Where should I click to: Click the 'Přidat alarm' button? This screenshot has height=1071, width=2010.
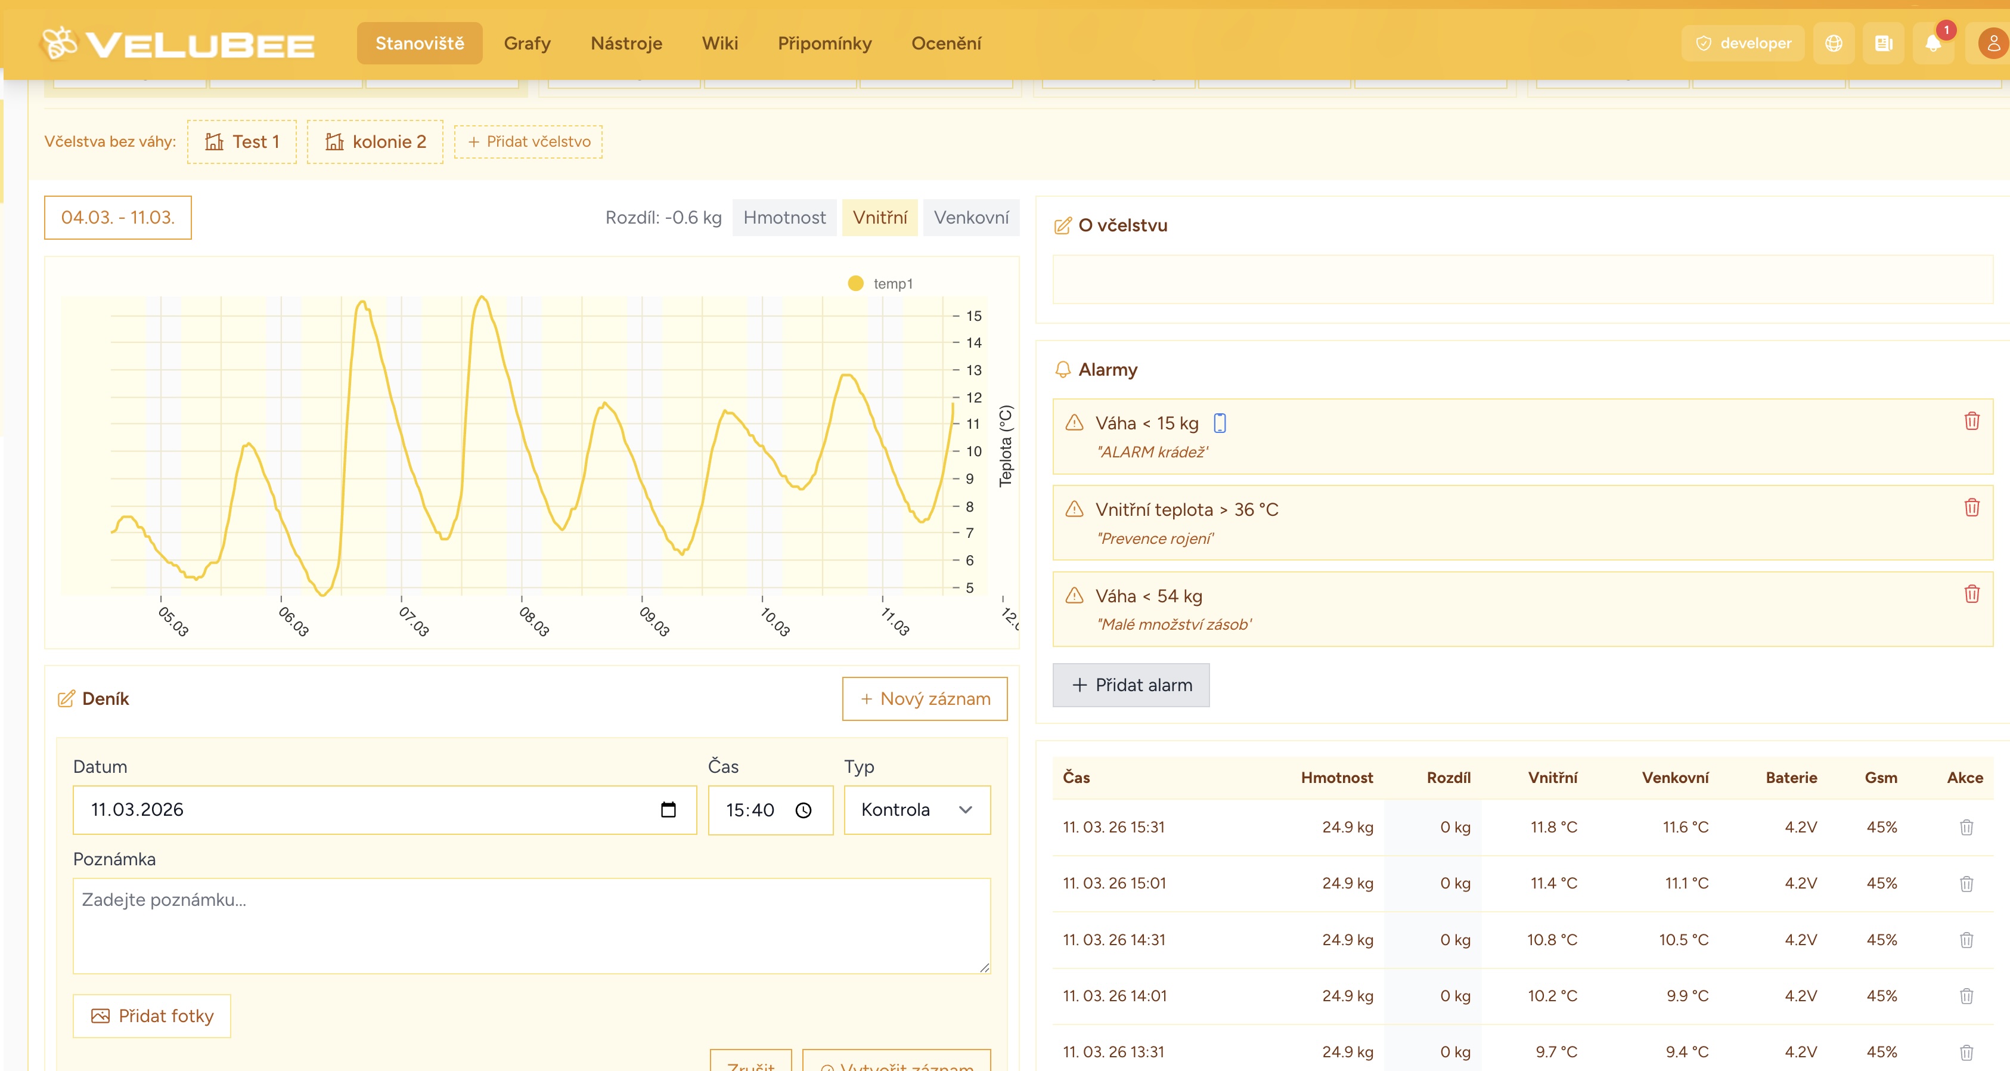[1131, 685]
